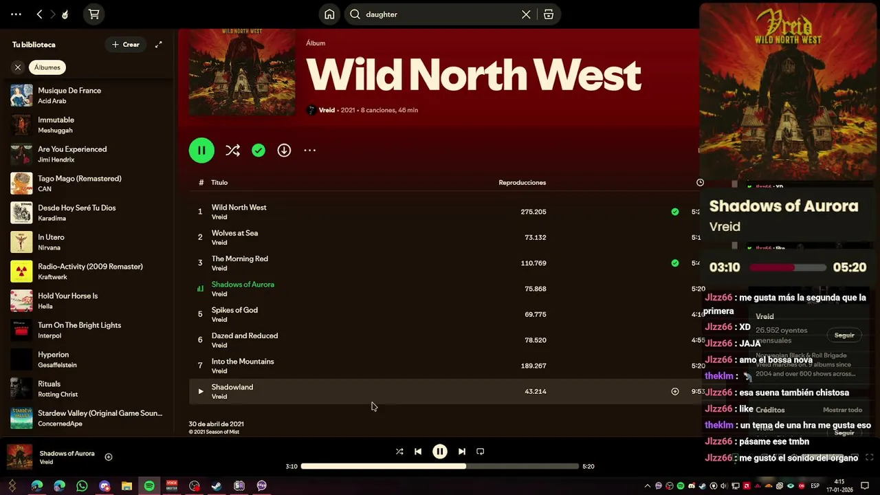880x495 pixels.
Task: Open the three-dot app menu top-left
Action: coord(16,14)
